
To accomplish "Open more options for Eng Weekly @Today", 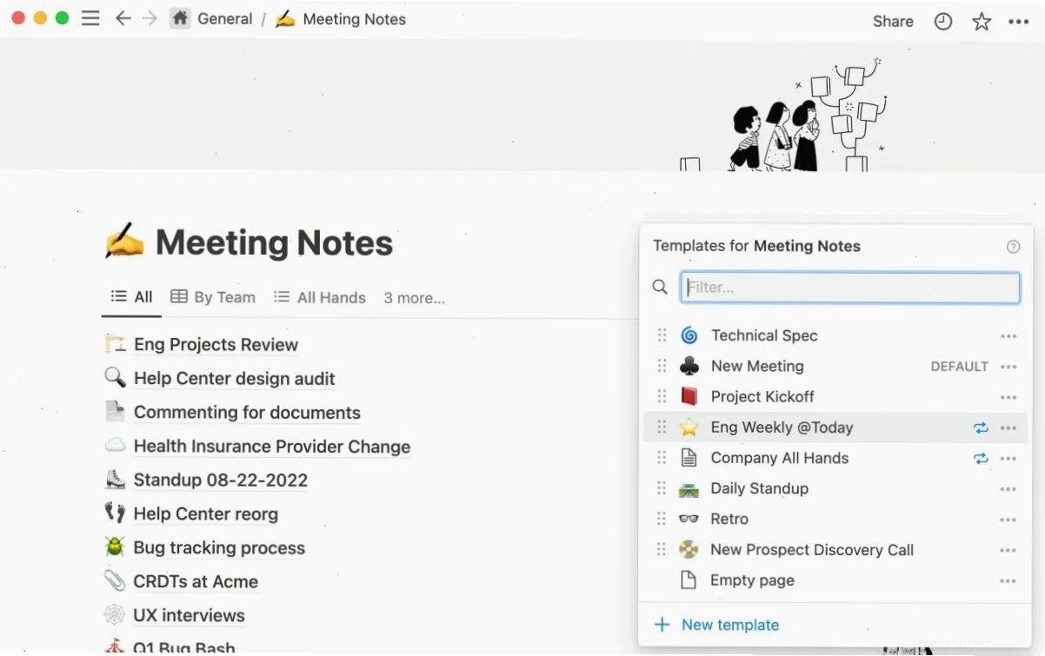I will click(1008, 427).
